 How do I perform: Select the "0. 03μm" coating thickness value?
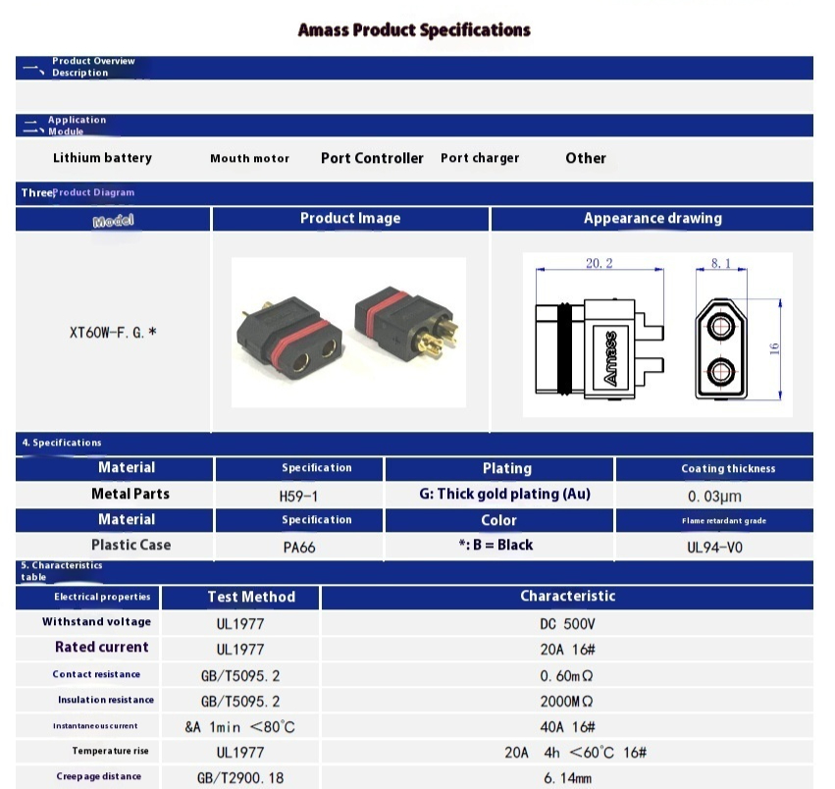714,497
